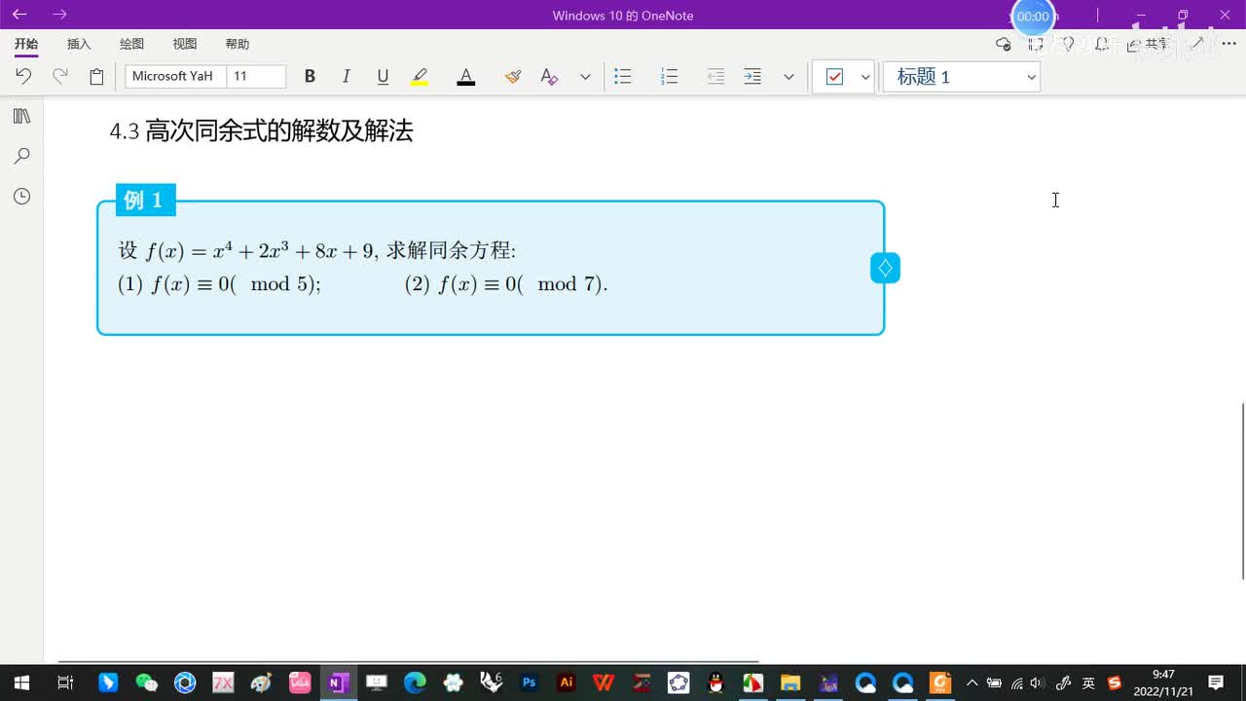Toggle full page view icon
The width and height of the screenshot is (1246, 701).
coord(1036,44)
